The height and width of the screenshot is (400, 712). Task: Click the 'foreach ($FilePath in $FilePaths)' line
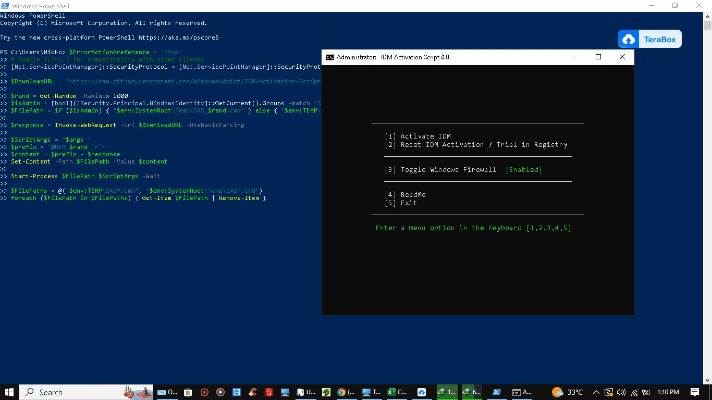click(x=139, y=198)
